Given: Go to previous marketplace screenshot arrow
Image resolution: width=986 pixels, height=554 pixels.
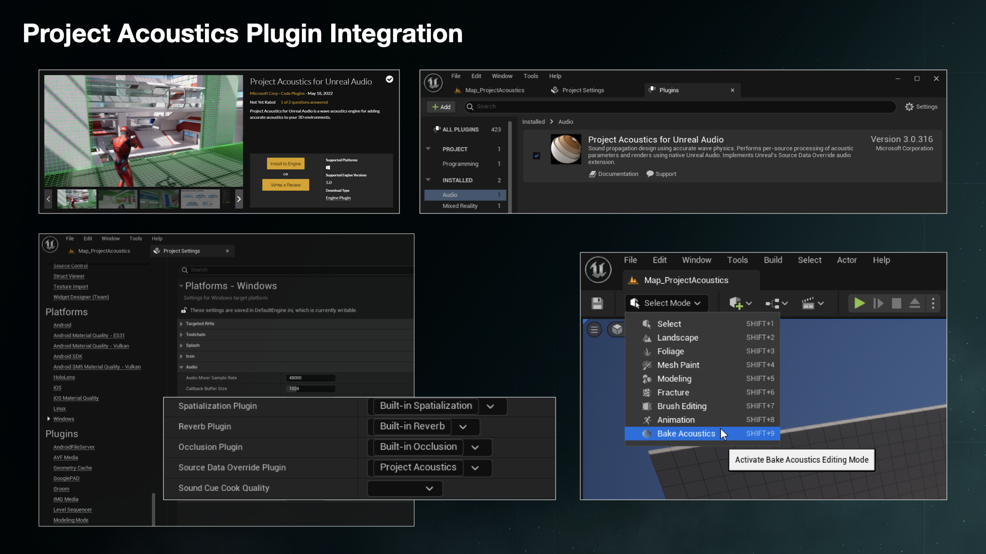Looking at the screenshot, I should [48, 199].
